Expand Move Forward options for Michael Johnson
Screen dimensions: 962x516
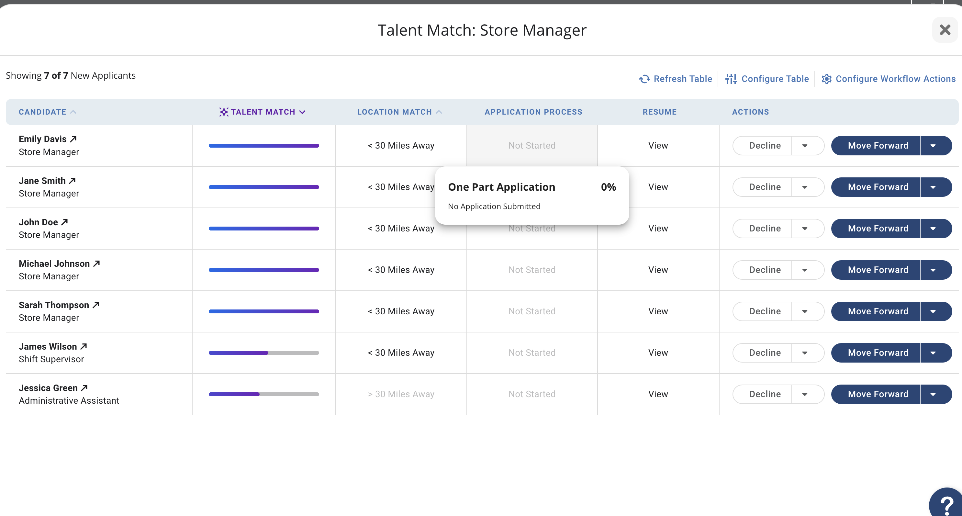(933, 270)
